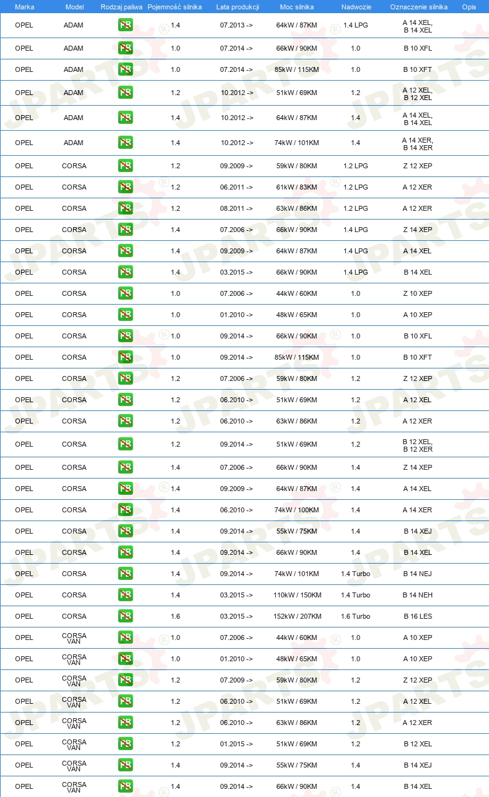Click fuel icon in ADAM 07.2013 LPG row
This screenshot has width=489, height=797.
125,25
